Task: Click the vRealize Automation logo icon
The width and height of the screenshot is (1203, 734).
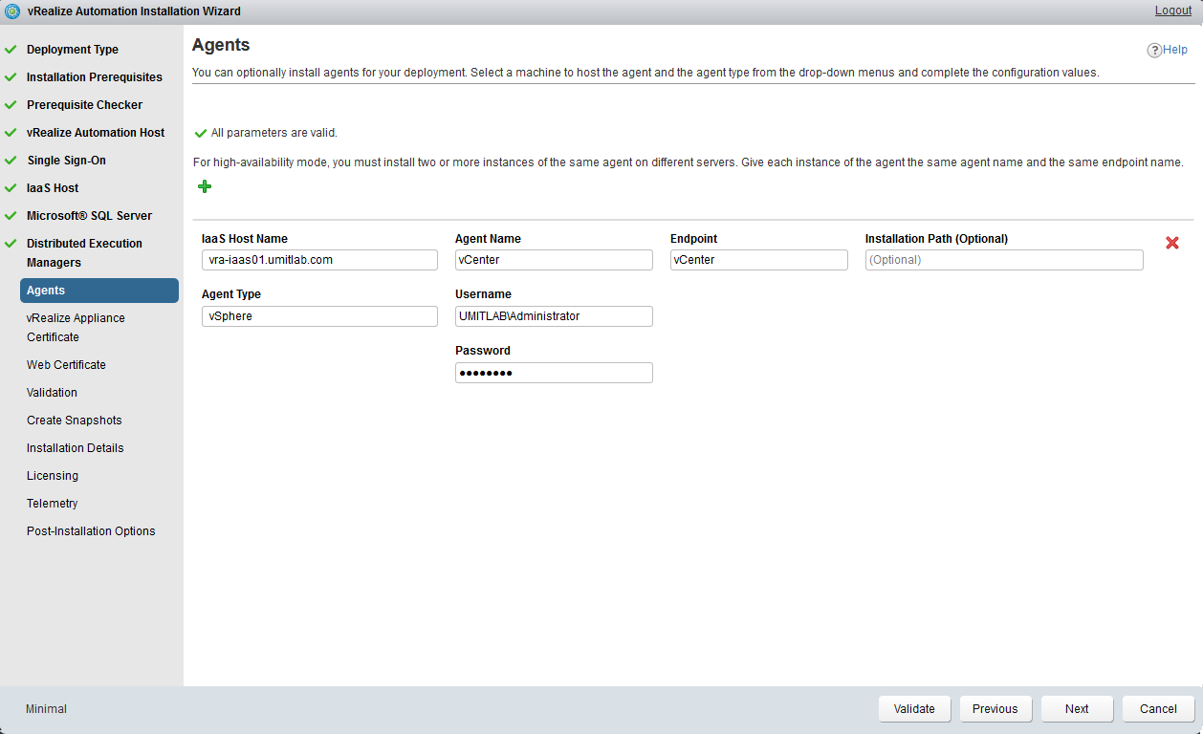Action: point(12,11)
